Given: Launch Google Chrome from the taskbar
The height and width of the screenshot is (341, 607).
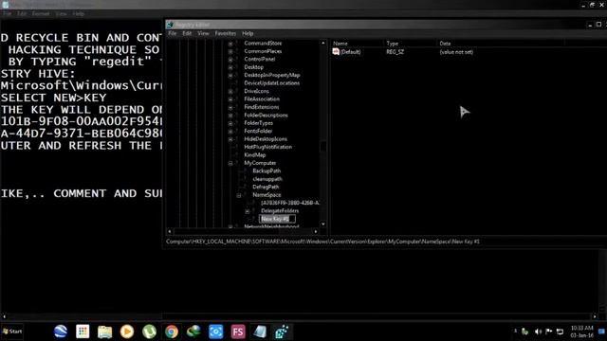Looking at the screenshot, I should (172, 332).
